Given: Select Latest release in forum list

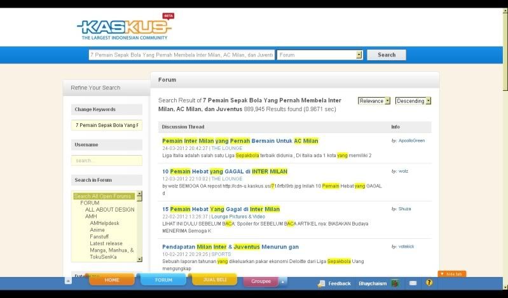Looking at the screenshot, I should pos(106,243).
